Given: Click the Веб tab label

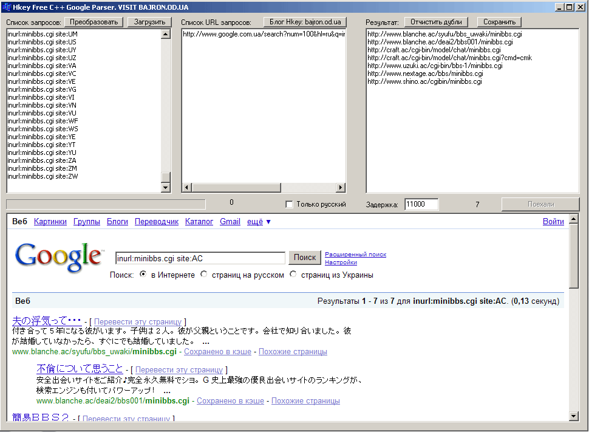Looking at the screenshot, I should 19,221.
